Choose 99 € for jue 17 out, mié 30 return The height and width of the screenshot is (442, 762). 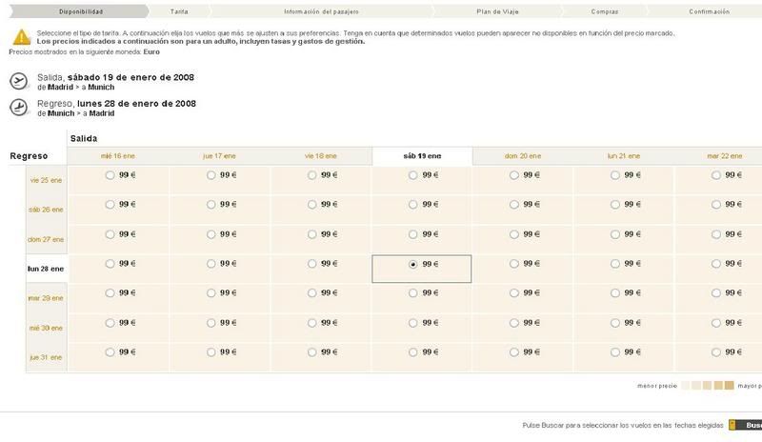pyautogui.click(x=211, y=323)
